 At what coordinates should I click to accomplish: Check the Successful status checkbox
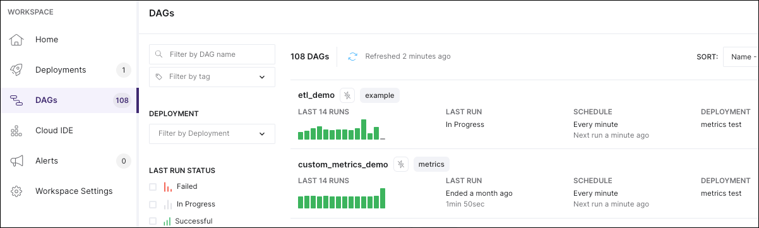point(153,222)
